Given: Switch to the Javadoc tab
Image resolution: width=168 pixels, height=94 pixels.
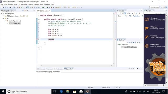Looking at the screenshot, I should coord(49,69).
